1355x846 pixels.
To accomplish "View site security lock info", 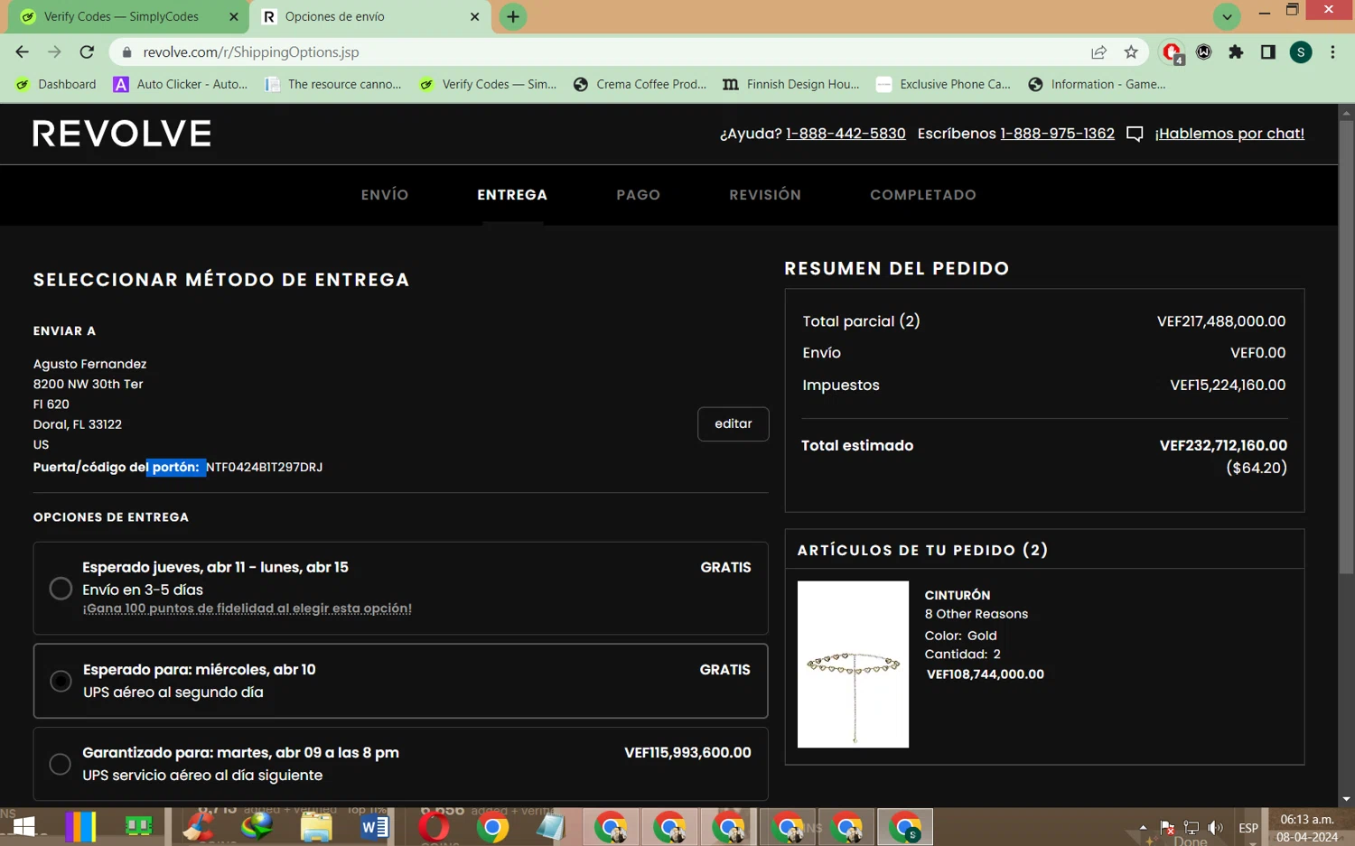I will (126, 52).
